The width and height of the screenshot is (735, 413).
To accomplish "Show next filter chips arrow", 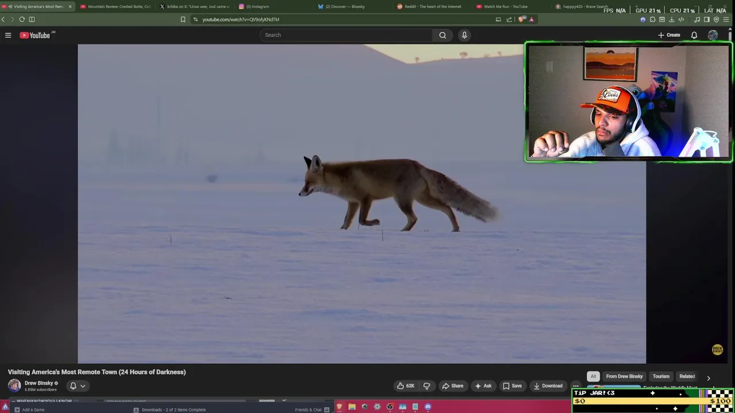I will (708, 378).
